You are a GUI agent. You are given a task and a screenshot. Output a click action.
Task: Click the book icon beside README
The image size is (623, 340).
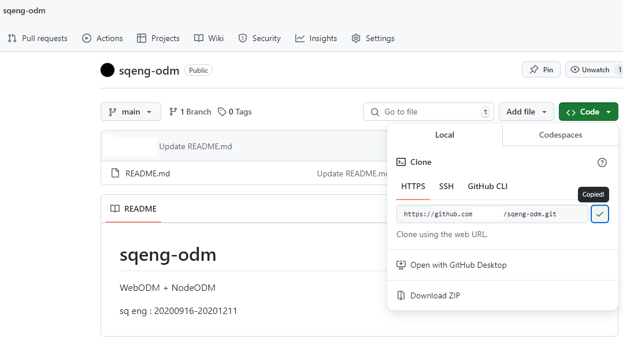pyautogui.click(x=115, y=209)
